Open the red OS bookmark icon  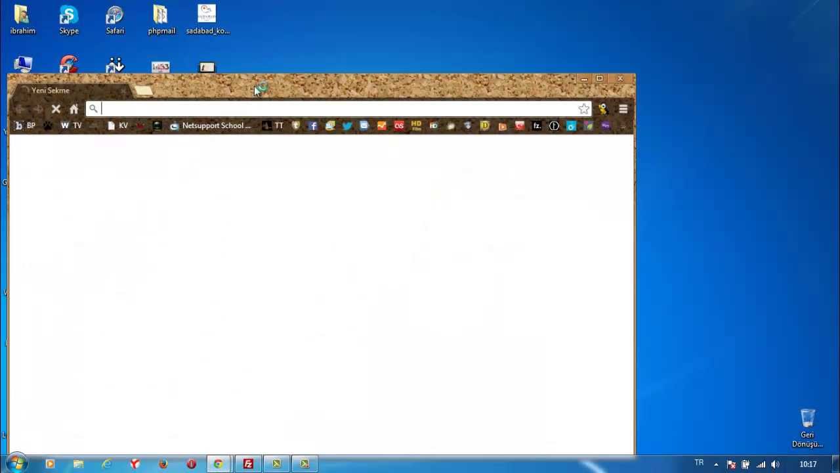pyautogui.click(x=399, y=125)
